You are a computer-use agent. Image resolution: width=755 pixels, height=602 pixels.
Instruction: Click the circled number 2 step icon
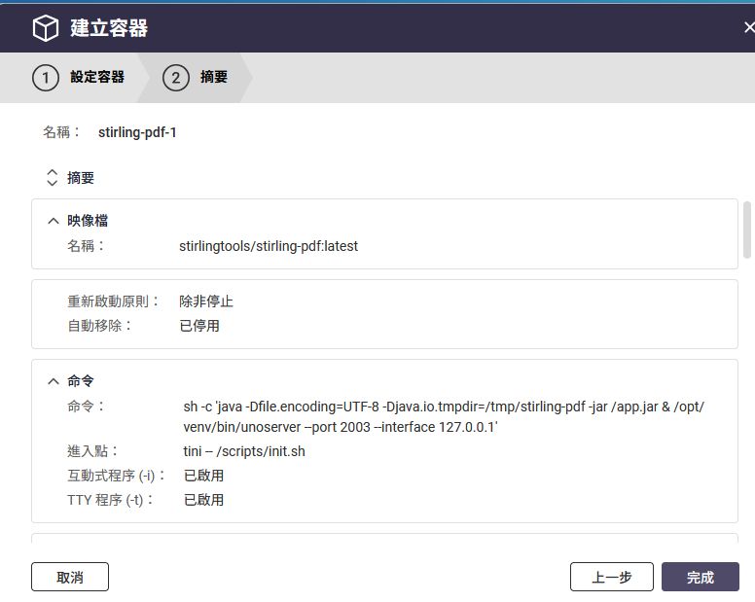coord(176,78)
